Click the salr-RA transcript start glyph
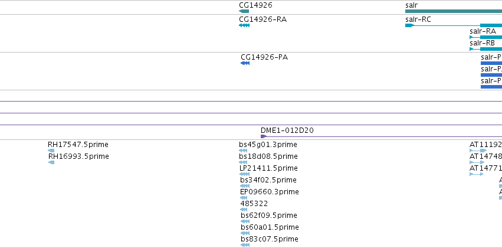 click(x=471, y=37)
